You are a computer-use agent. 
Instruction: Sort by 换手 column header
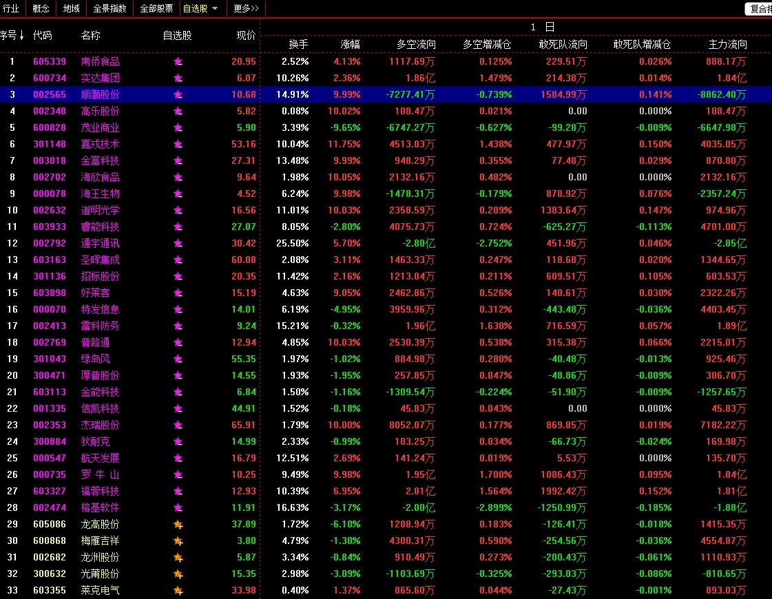pyautogui.click(x=298, y=44)
